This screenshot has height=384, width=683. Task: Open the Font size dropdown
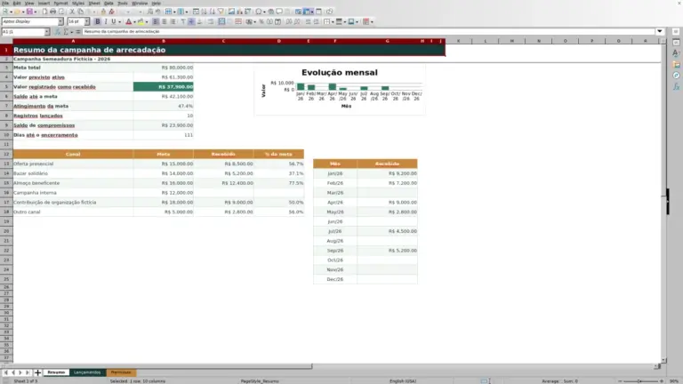(x=86, y=21)
